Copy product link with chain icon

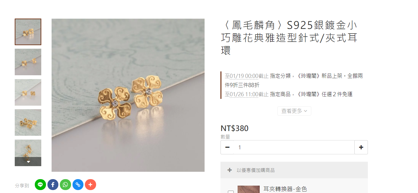pyautogui.click(x=78, y=185)
